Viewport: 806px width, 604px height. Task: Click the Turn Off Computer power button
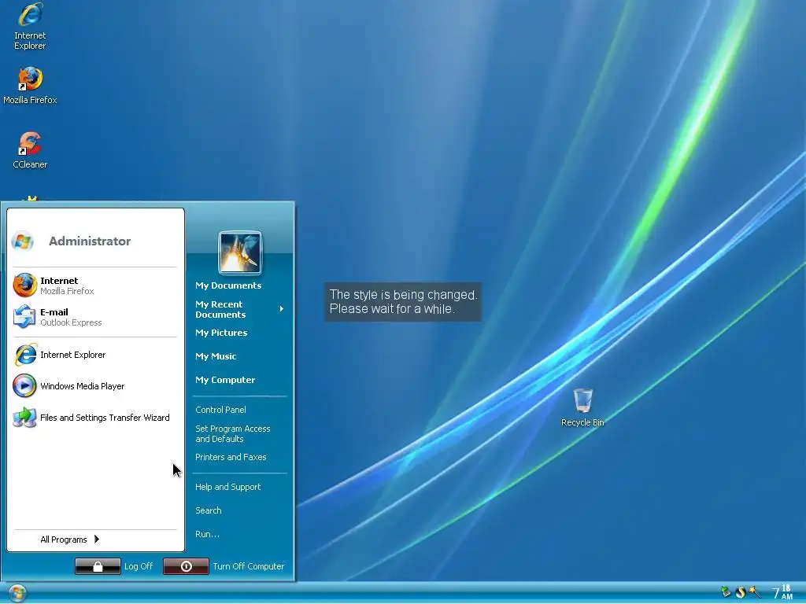coord(186,566)
